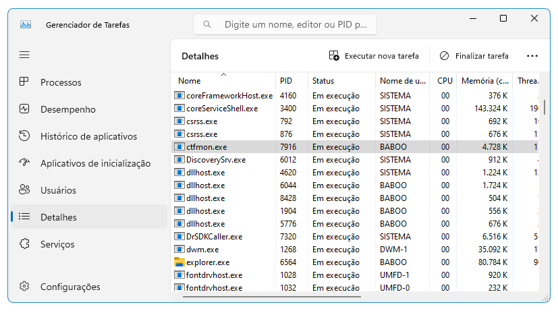
Task: Click the Finalizar tarefa prohibited icon
Action: (x=444, y=56)
